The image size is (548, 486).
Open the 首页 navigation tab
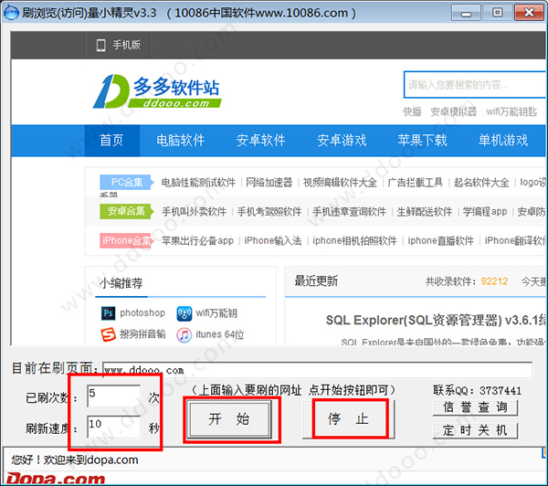[x=111, y=141]
